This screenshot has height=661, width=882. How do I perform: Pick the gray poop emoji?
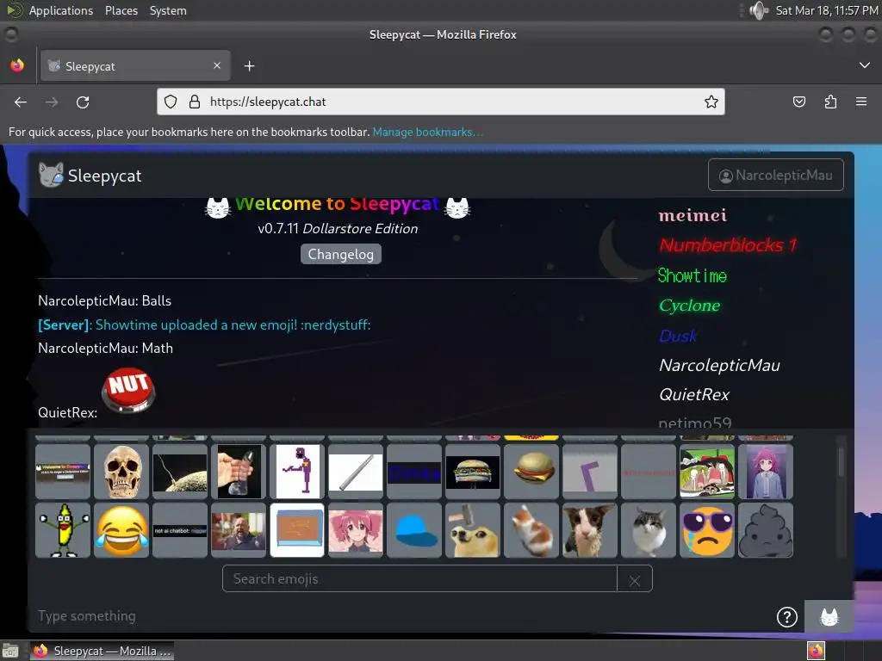pyautogui.click(x=766, y=530)
